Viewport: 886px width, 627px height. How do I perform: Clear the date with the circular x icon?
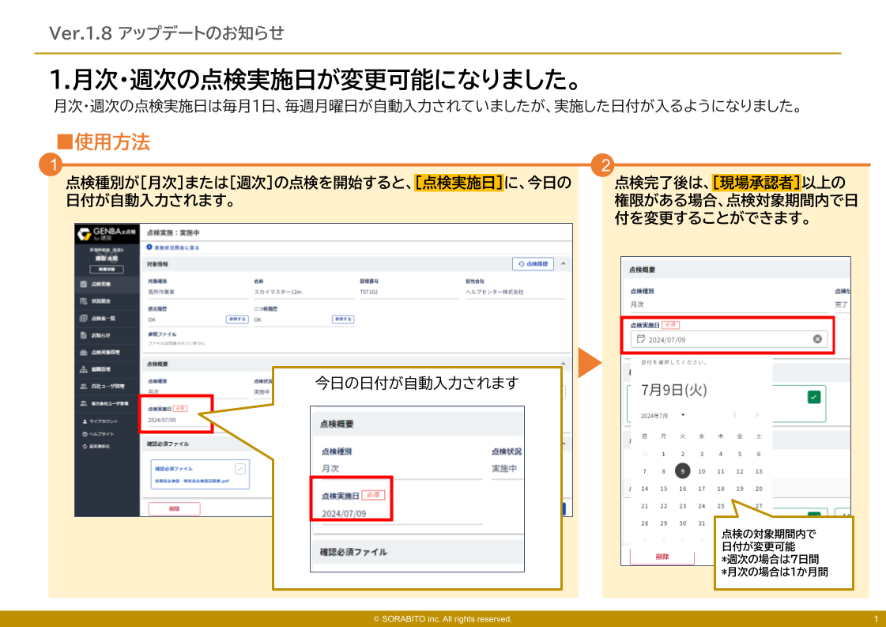pos(816,338)
